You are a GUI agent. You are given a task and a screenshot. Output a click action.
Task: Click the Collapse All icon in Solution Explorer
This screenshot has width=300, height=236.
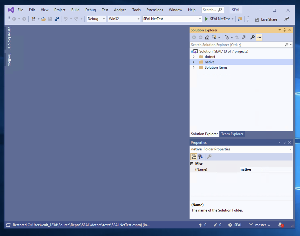(x=244, y=37)
